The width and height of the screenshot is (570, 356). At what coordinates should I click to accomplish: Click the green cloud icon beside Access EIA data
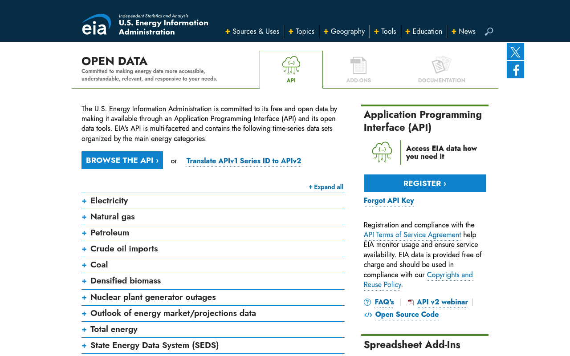coord(382,152)
